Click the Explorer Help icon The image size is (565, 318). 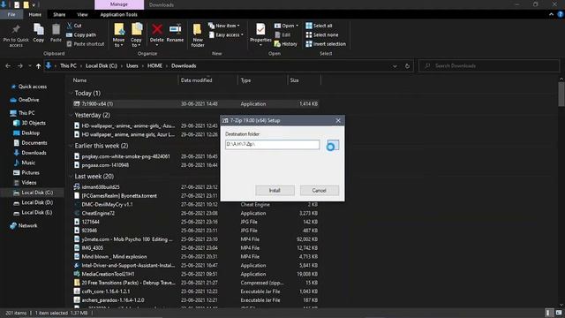tap(560, 14)
